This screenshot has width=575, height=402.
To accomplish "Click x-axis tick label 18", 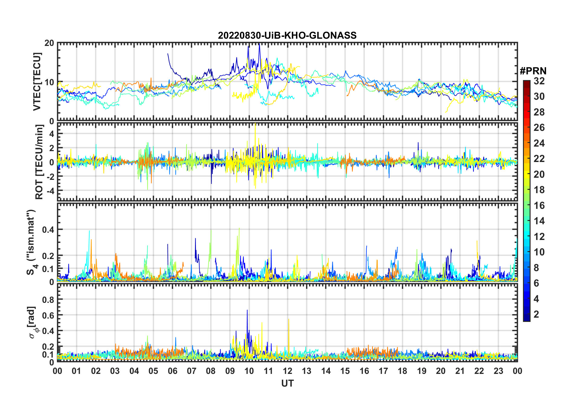I will point(402,371).
